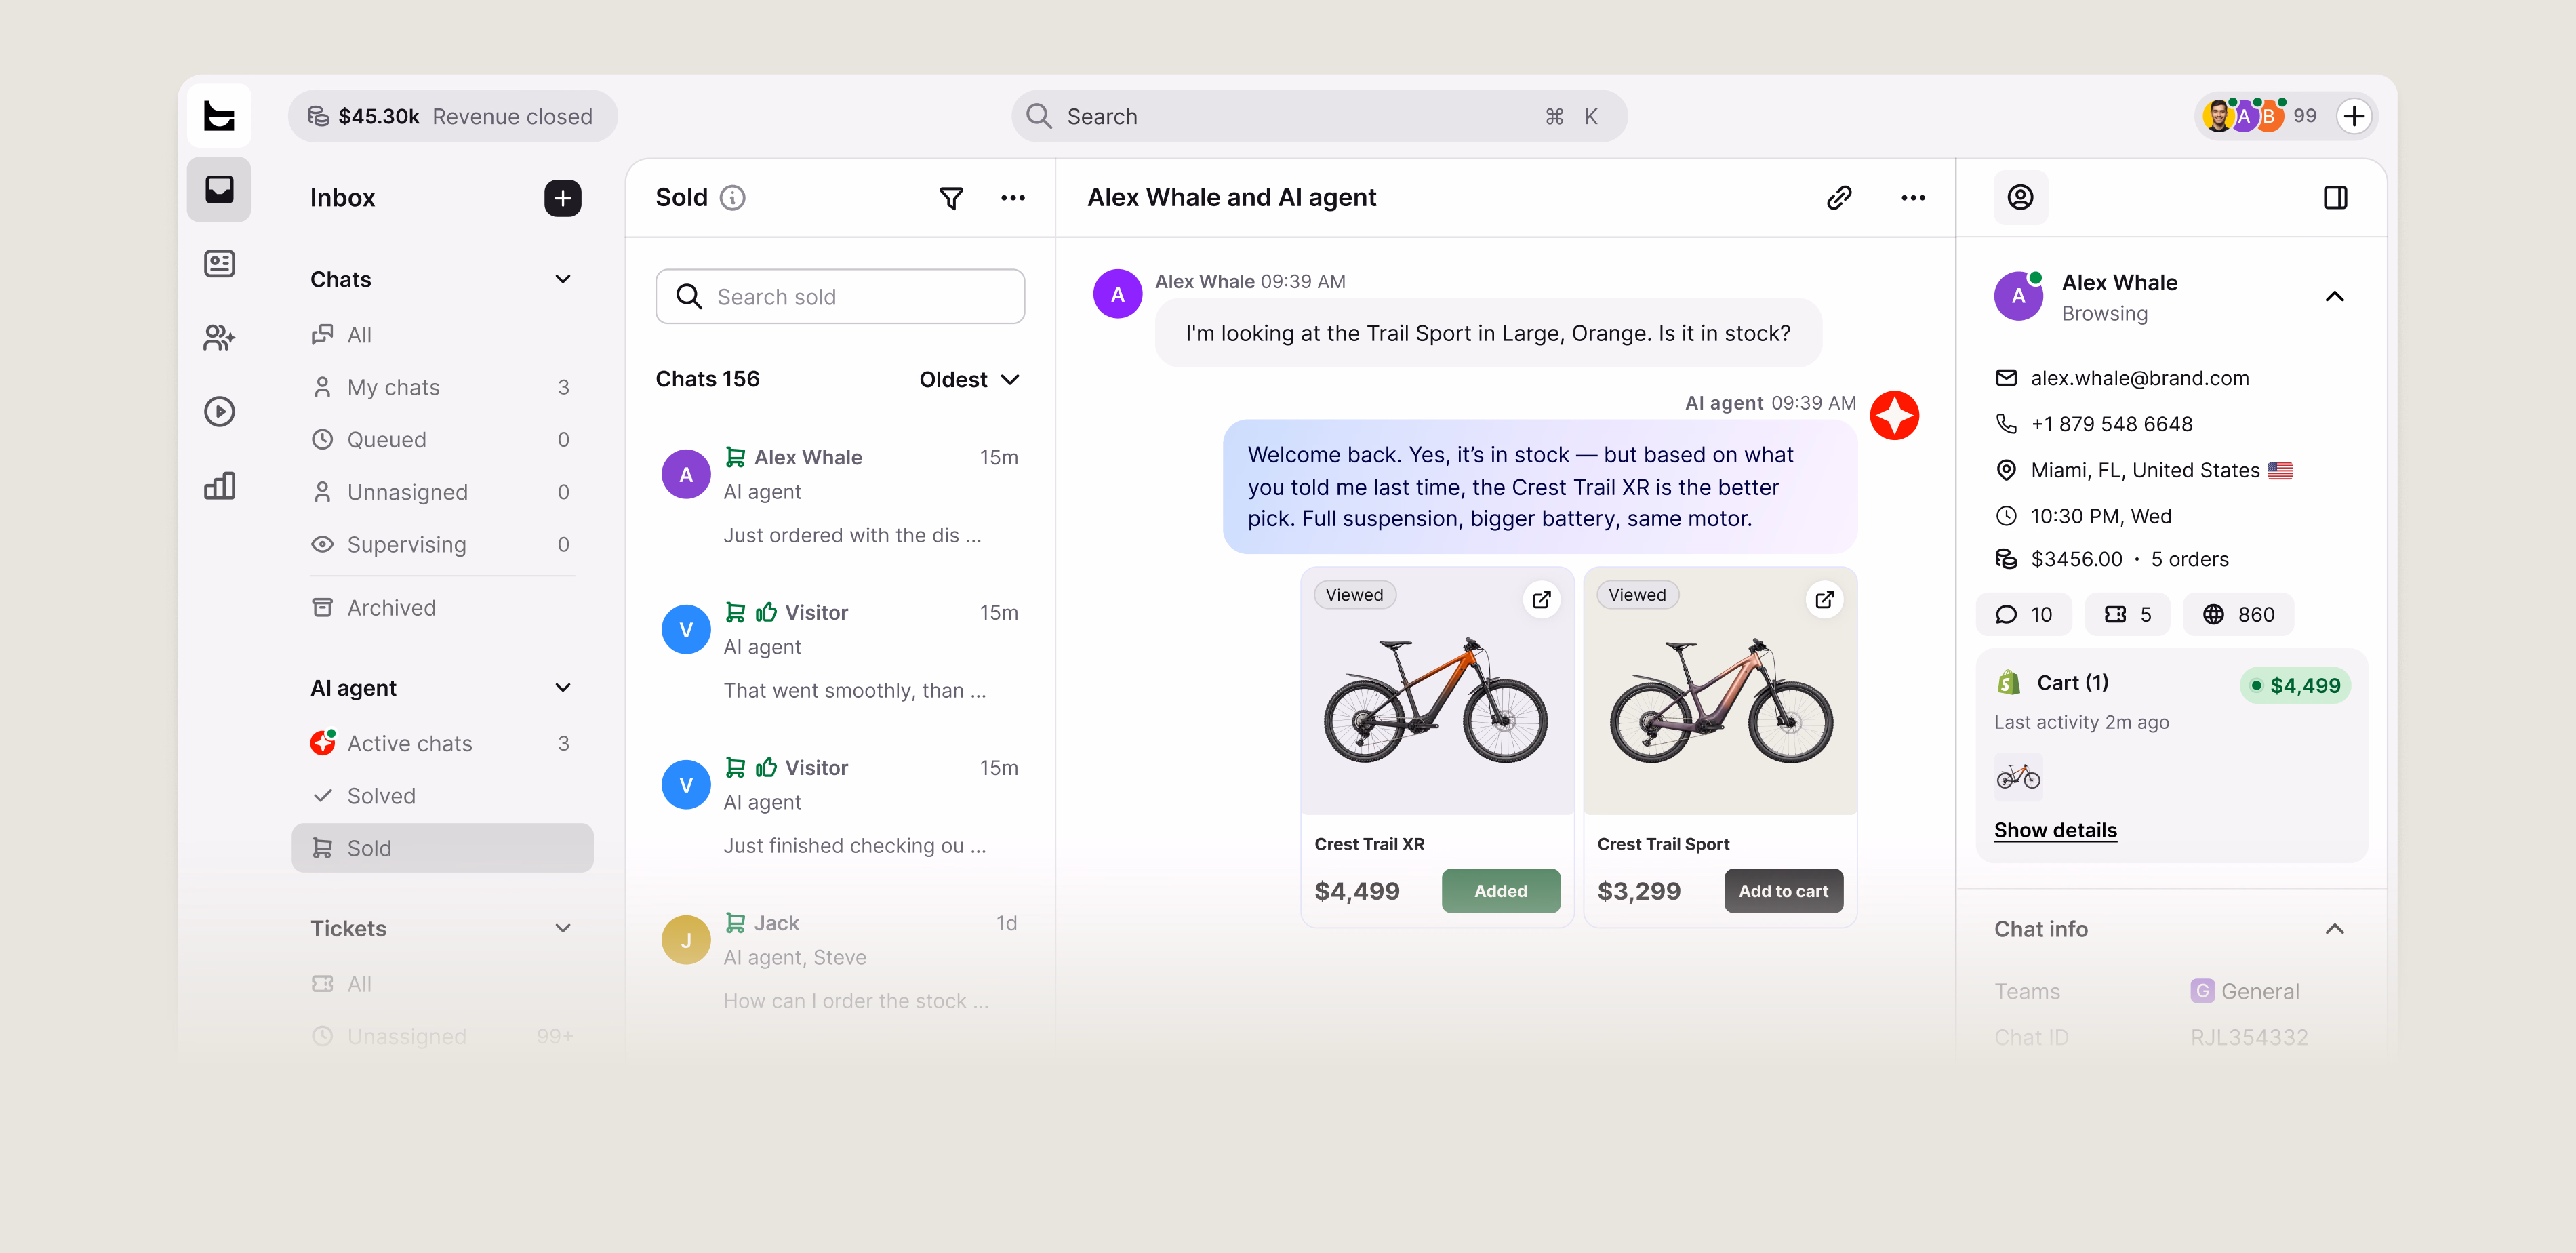
Task: Open Solved under AI agent
Action: pos(442,796)
